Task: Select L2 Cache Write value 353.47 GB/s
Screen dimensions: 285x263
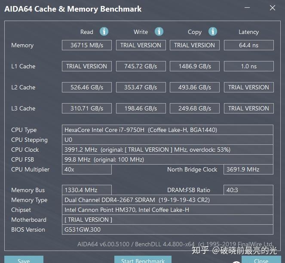Action: tap(141, 87)
